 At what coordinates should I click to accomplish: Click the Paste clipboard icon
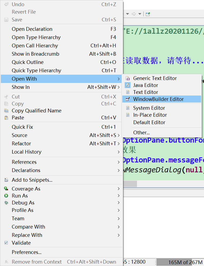[6, 117]
